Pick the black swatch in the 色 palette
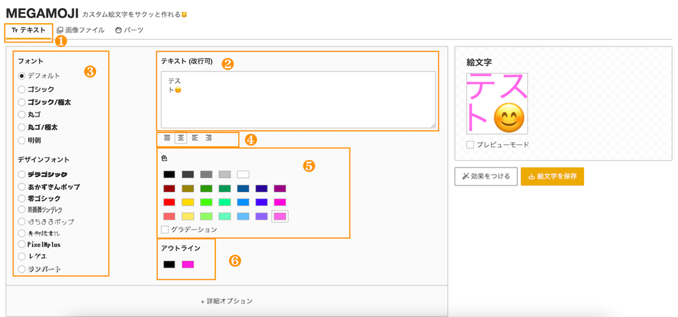 point(169,175)
